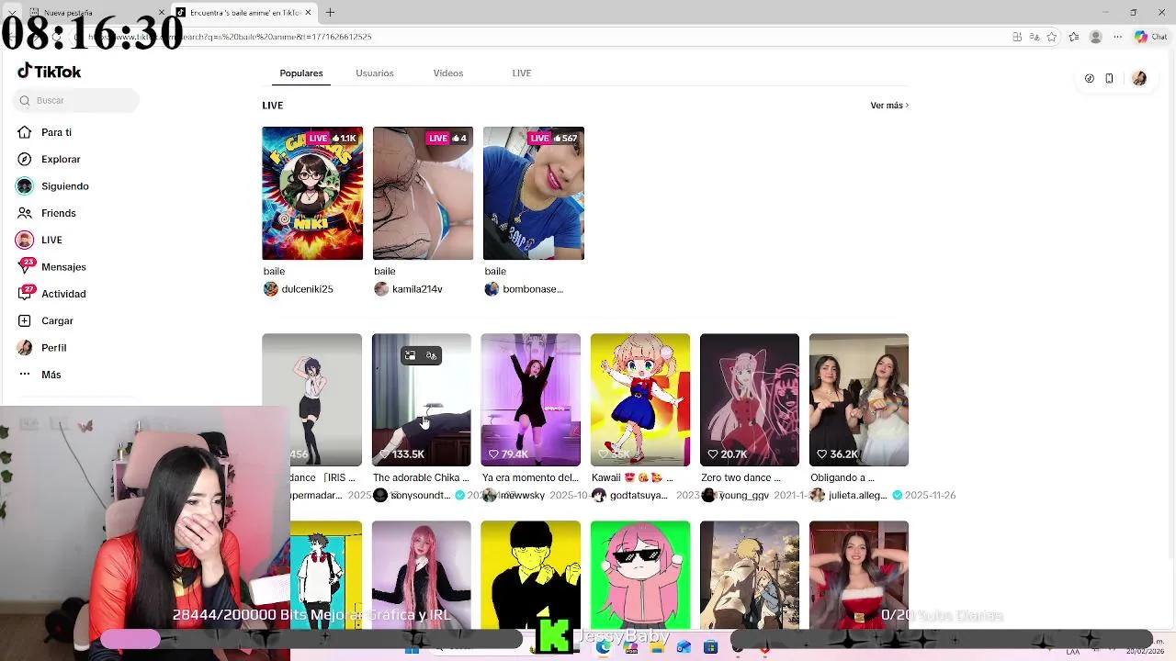Open a new browser tab
The image size is (1176, 661).
tap(330, 12)
